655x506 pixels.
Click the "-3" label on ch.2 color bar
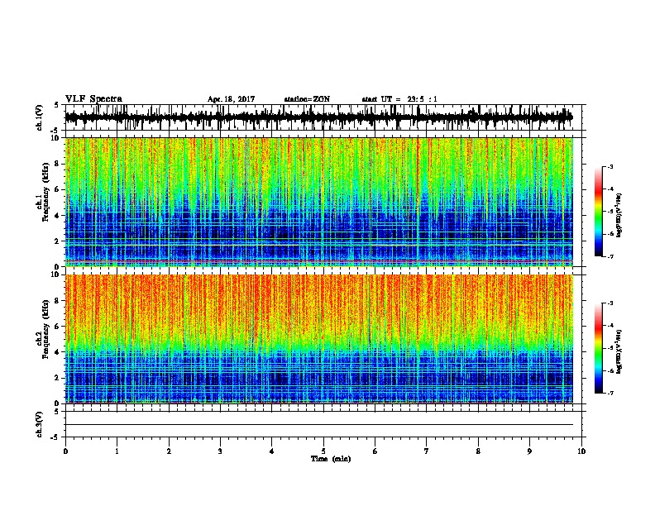point(610,303)
